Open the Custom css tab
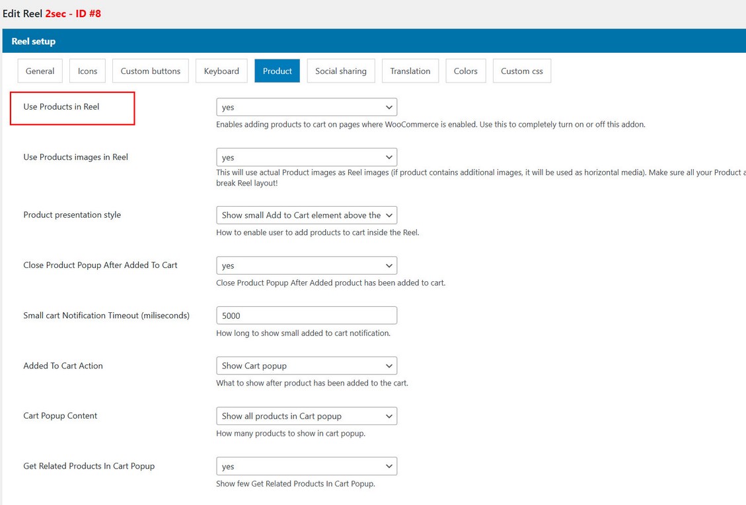The width and height of the screenshot is (746, 505). pyautogui.click(x=521, y=71)
